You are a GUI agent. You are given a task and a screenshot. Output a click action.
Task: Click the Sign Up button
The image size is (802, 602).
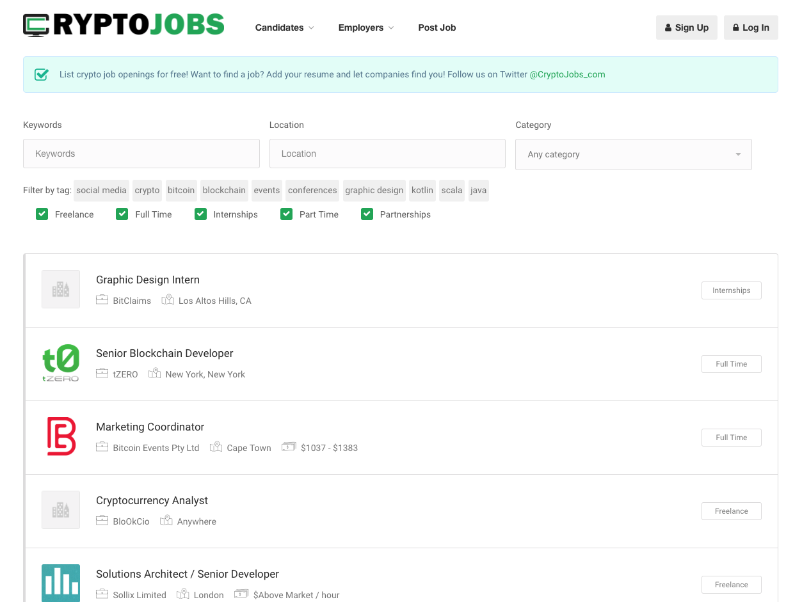click(686, 28)
